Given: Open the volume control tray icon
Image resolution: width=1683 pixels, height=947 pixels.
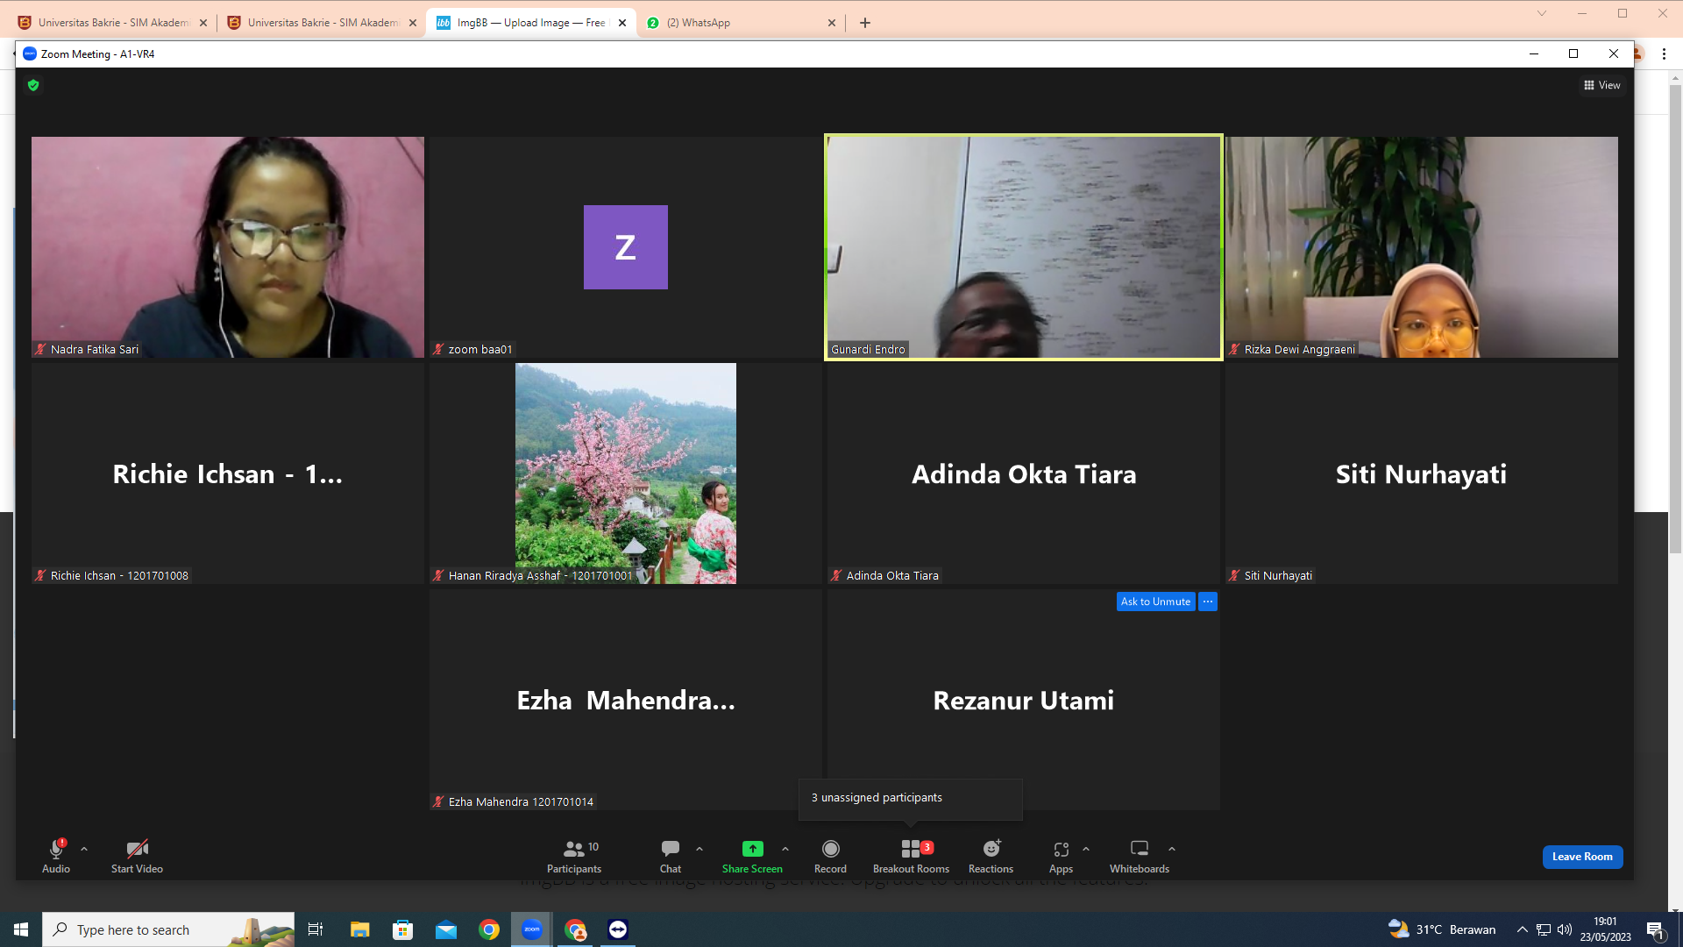Looking at the screenshot, I should [1565, 929].
